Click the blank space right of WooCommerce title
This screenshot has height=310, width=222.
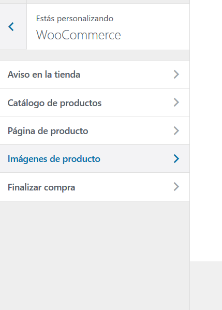(154, 35)
